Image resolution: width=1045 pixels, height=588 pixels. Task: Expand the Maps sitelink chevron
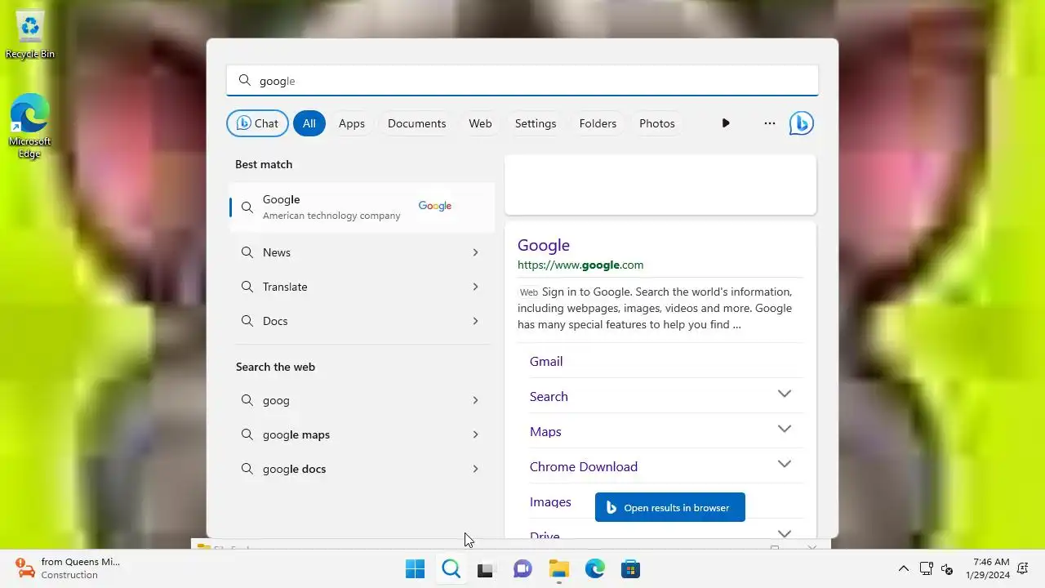pyautogui.click(x=785, y=430)
